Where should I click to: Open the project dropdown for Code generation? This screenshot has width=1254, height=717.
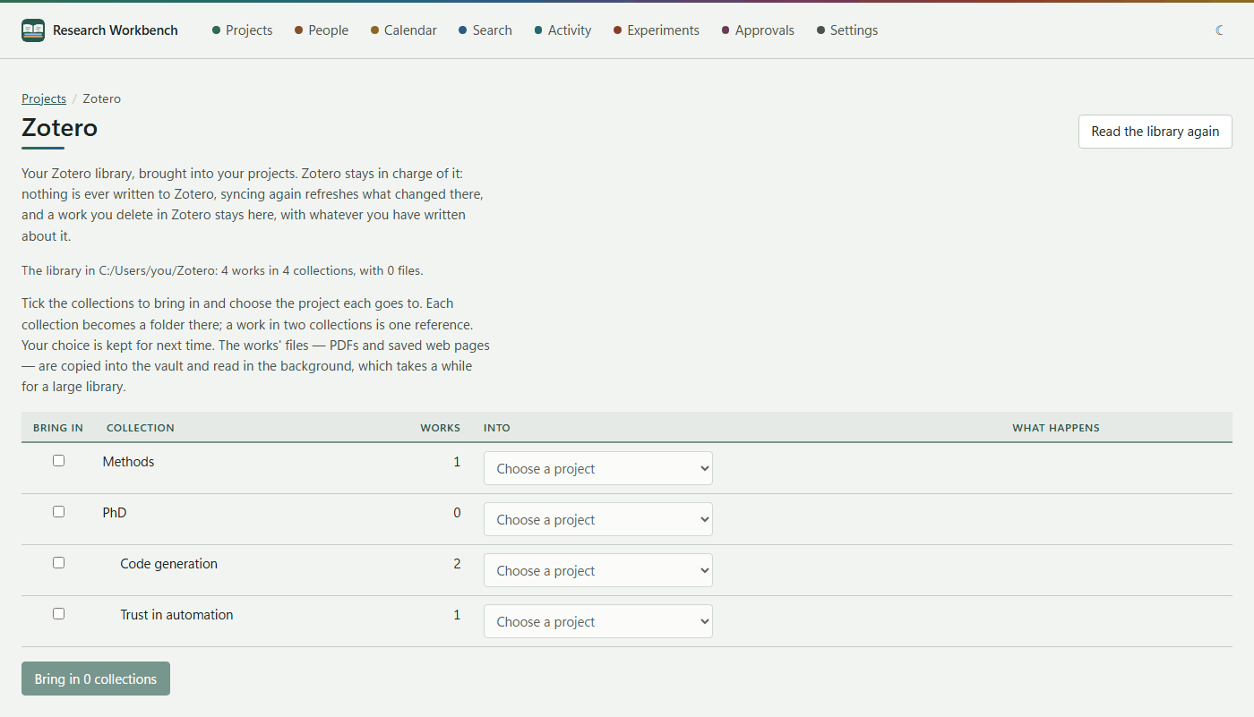pyautogui.click(x=598, y=570)
